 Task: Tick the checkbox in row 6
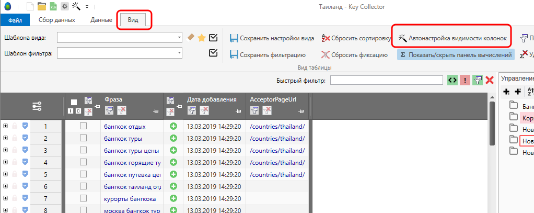(83, 186)
